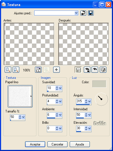
Task: Click the randomize parameters dice icon
Action: 103,70
